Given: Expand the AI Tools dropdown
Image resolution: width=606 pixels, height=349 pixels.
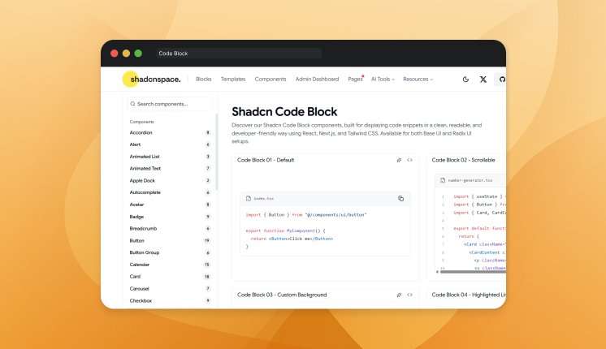Looking at the screenshot, I should click(383, 80).
